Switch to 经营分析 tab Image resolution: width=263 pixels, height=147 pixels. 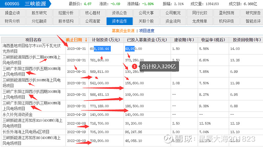[x=66, y=13]
